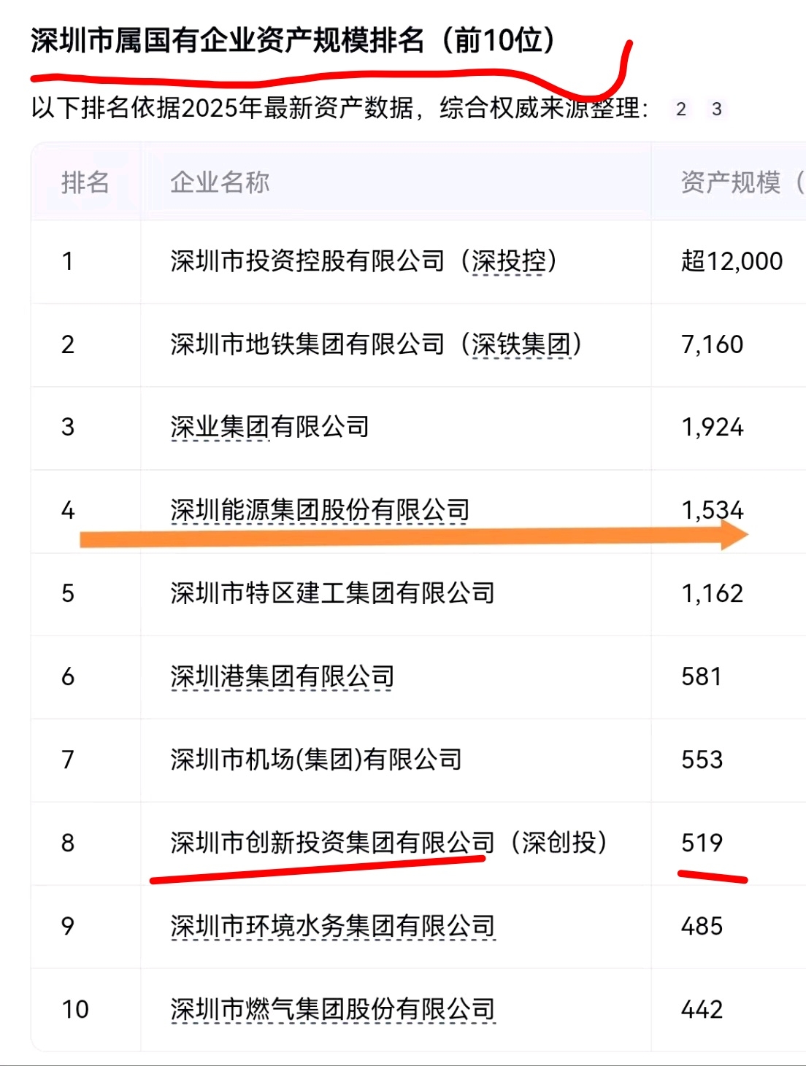The image size is (806, 1066).
Task: Select the rank 10 cell
Action: (75, 1009)
